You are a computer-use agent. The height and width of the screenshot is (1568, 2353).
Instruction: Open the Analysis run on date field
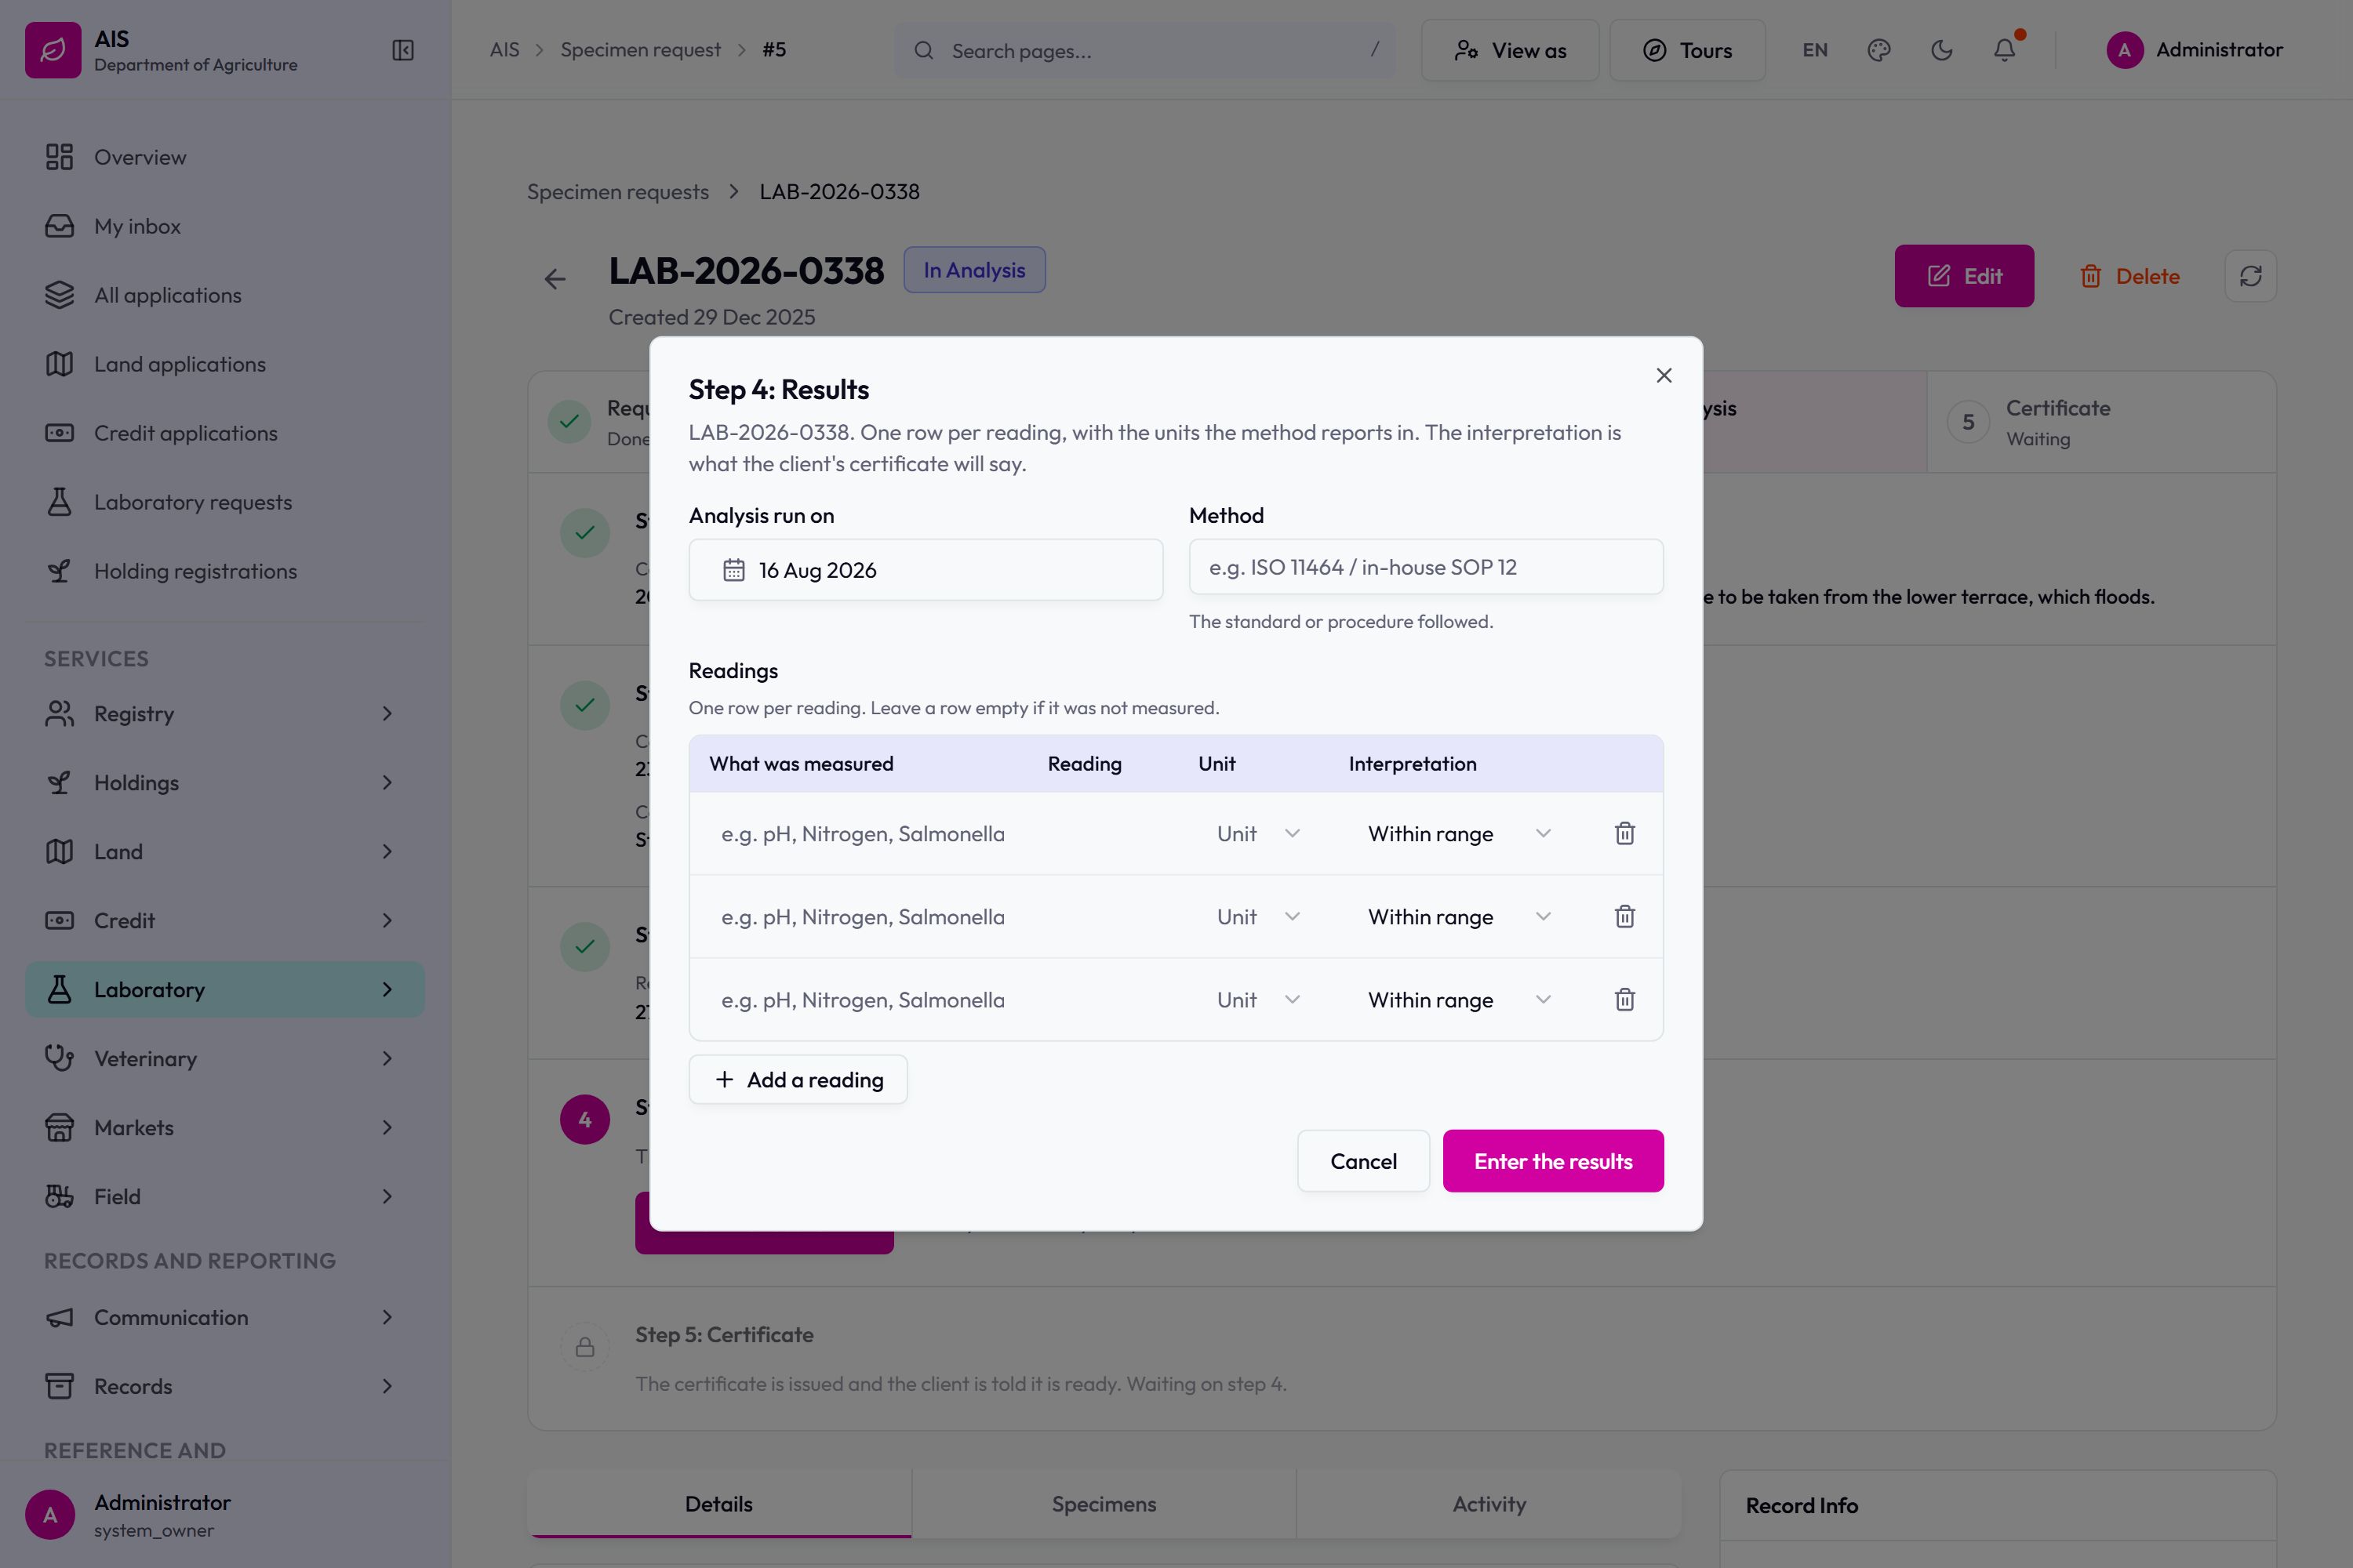926,570
